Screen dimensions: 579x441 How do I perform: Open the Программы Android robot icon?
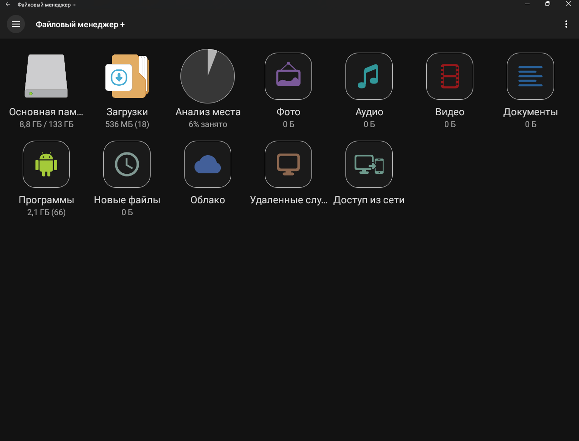coord(46,164)
